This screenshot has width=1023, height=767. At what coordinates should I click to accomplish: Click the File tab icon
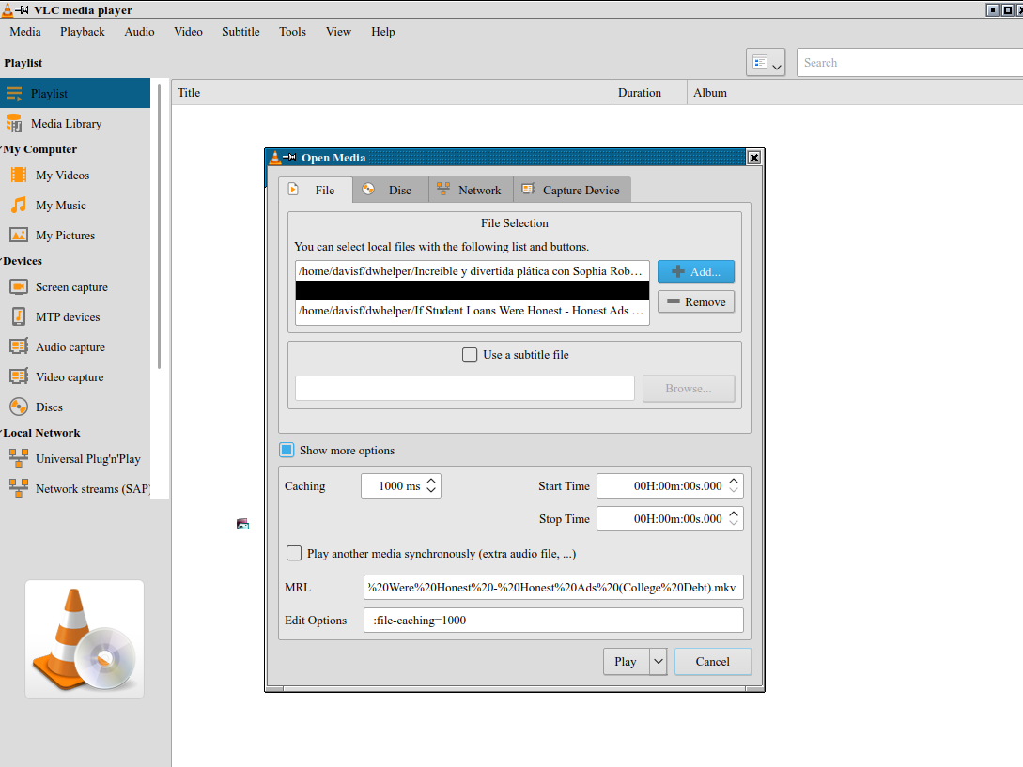[294, 189]
